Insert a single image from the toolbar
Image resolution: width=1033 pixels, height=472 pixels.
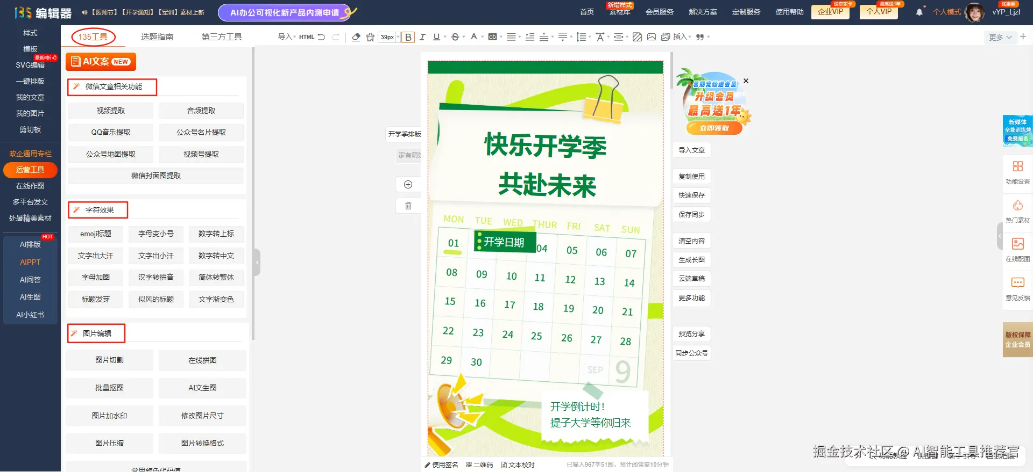(x=652, y=37)
